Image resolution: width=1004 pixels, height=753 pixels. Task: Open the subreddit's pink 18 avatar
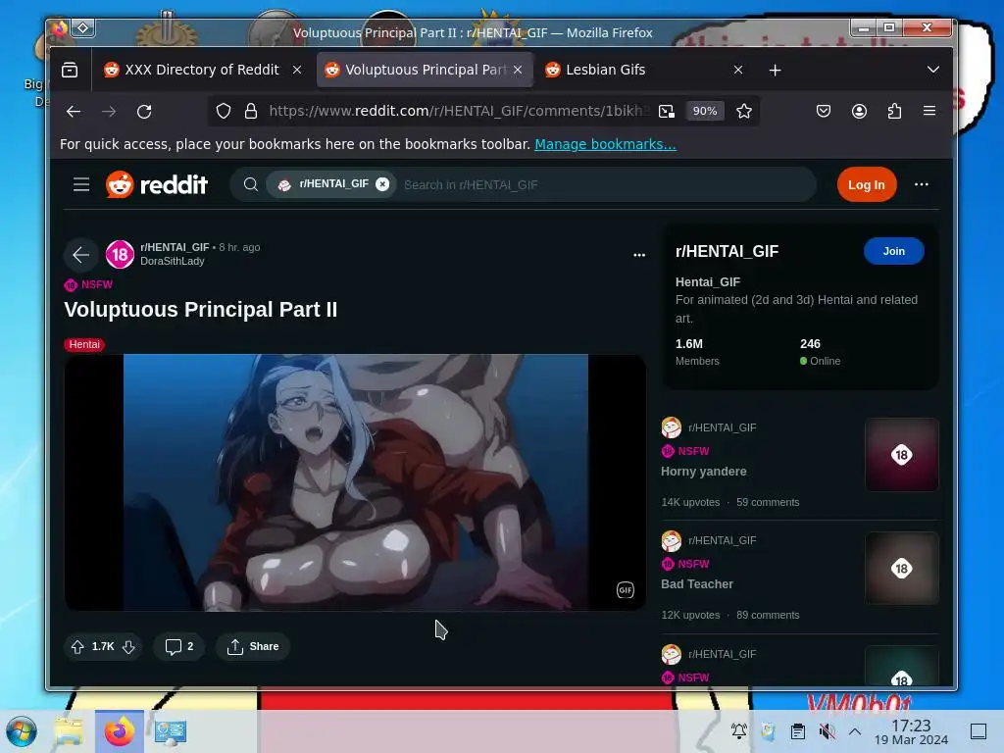120,255
